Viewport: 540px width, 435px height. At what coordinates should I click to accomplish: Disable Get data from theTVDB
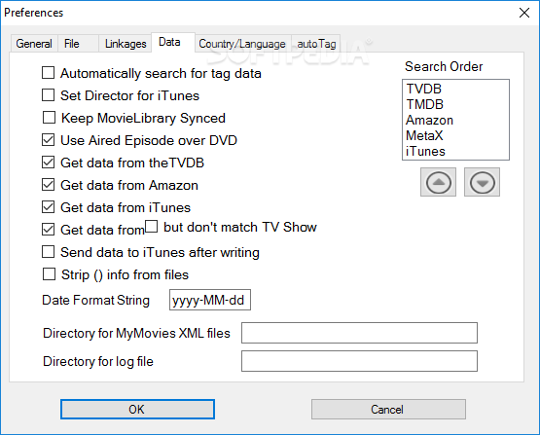49,163
